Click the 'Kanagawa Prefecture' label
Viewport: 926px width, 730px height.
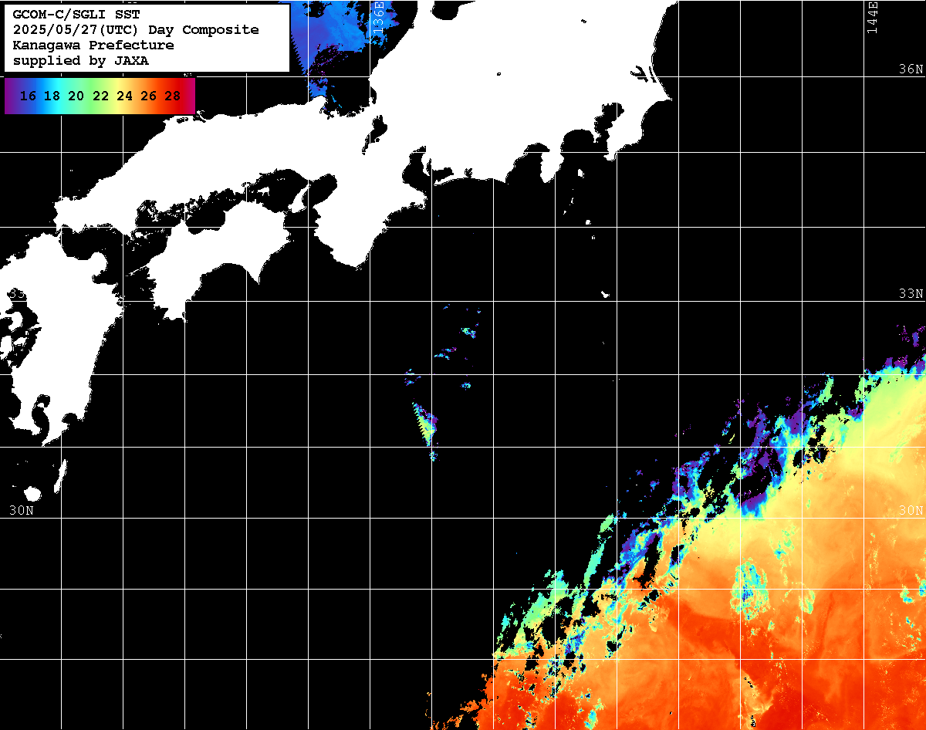coord(93,46)
